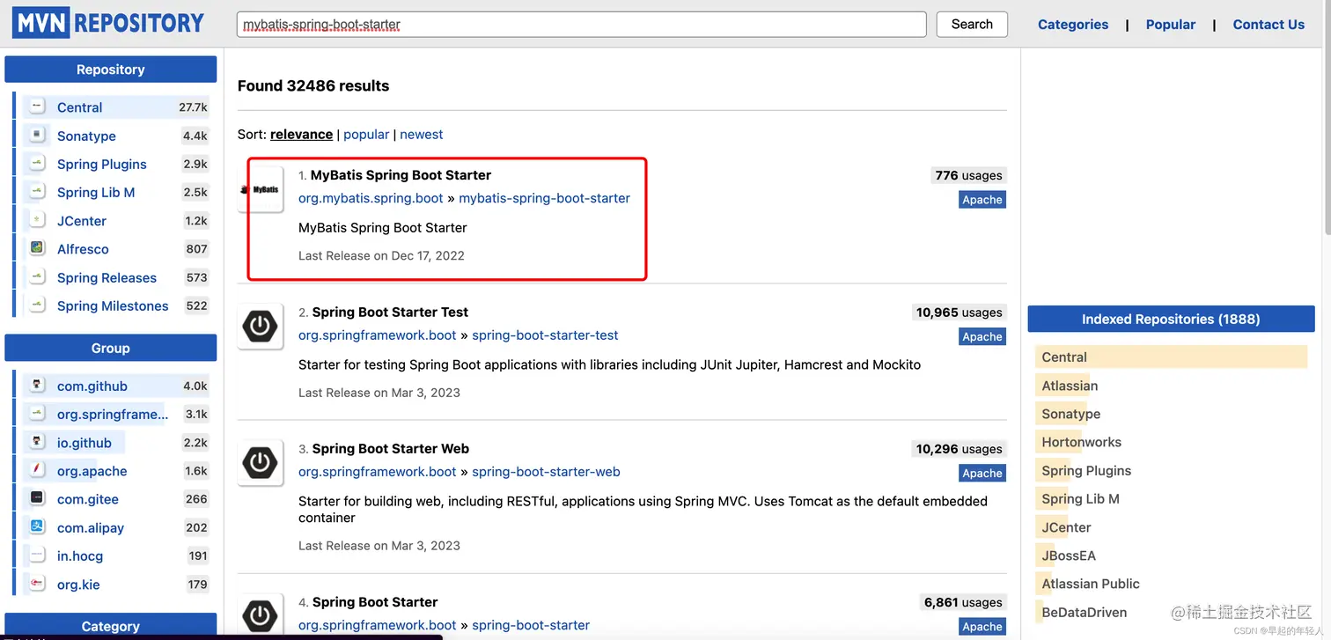Filter by Spring Plugins in Repository sidebar

[x=102, y=164]
